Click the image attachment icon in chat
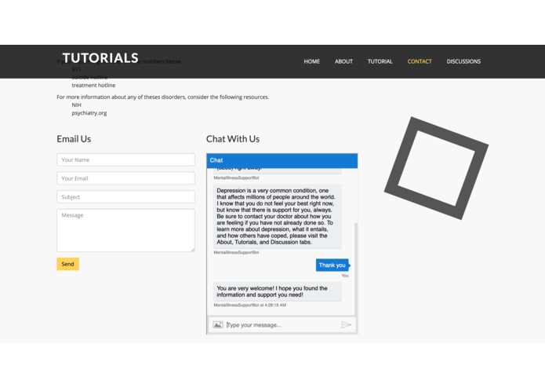Viewport: 545px width, 388px height. tap(217, 324)
